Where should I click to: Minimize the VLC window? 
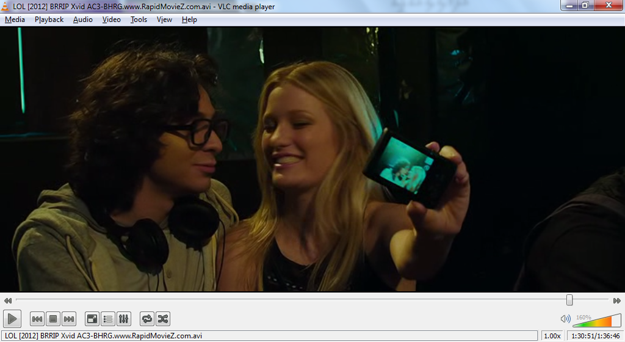pyautogui.click(x=569, y=5)
